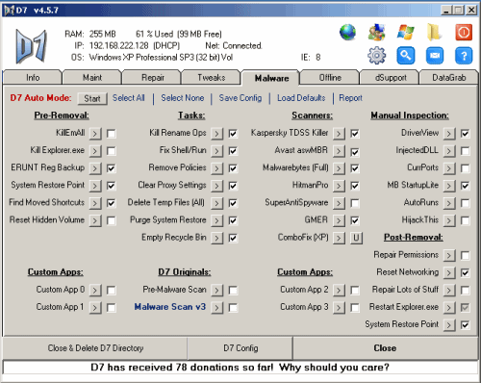Click the Windows flag logo icon
The width and height of the screenshot is (481, 383).
(x=406, y=33)
